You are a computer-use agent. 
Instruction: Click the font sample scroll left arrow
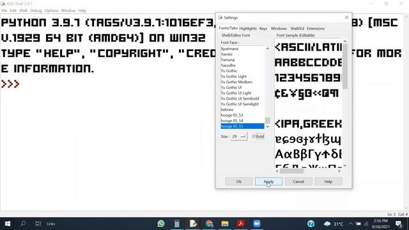click(x=277, y=171)
